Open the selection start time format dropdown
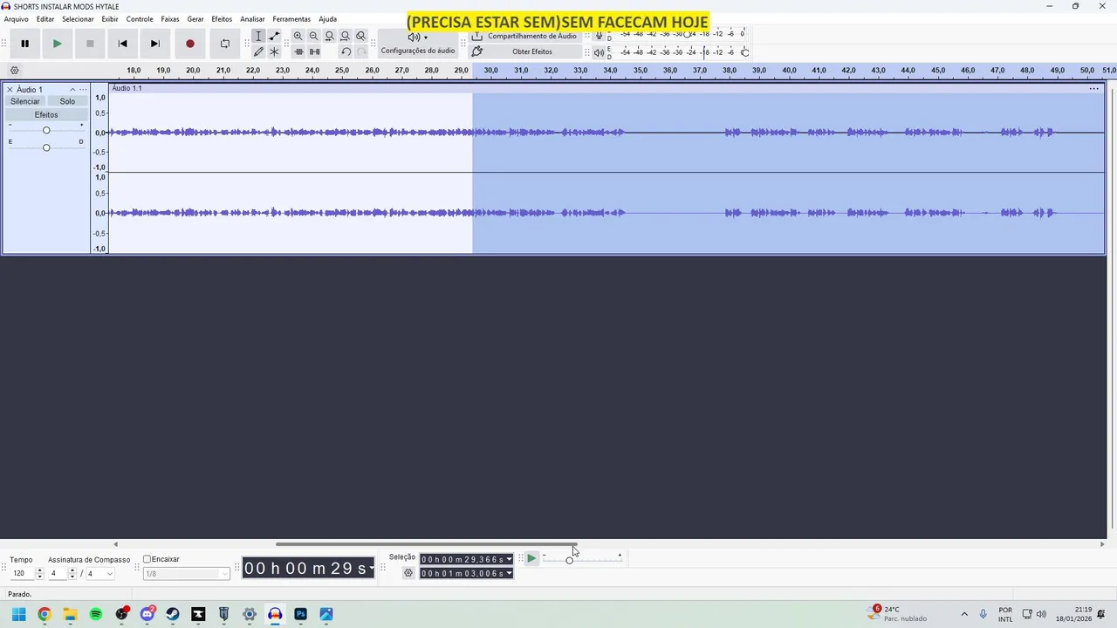1117x628 pixels. pos(510,559)
